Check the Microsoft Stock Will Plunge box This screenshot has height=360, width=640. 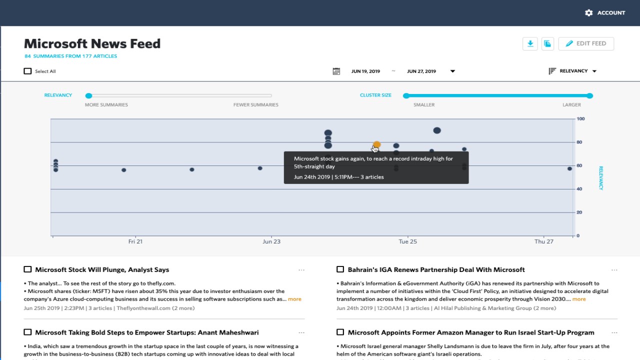(x=27, y=269)
